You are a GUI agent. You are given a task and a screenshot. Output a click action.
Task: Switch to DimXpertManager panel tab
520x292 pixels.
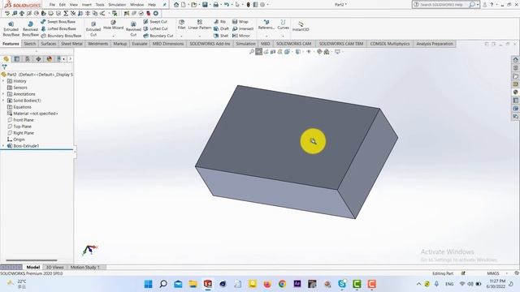pyautogui.click(x=38, y=59)
